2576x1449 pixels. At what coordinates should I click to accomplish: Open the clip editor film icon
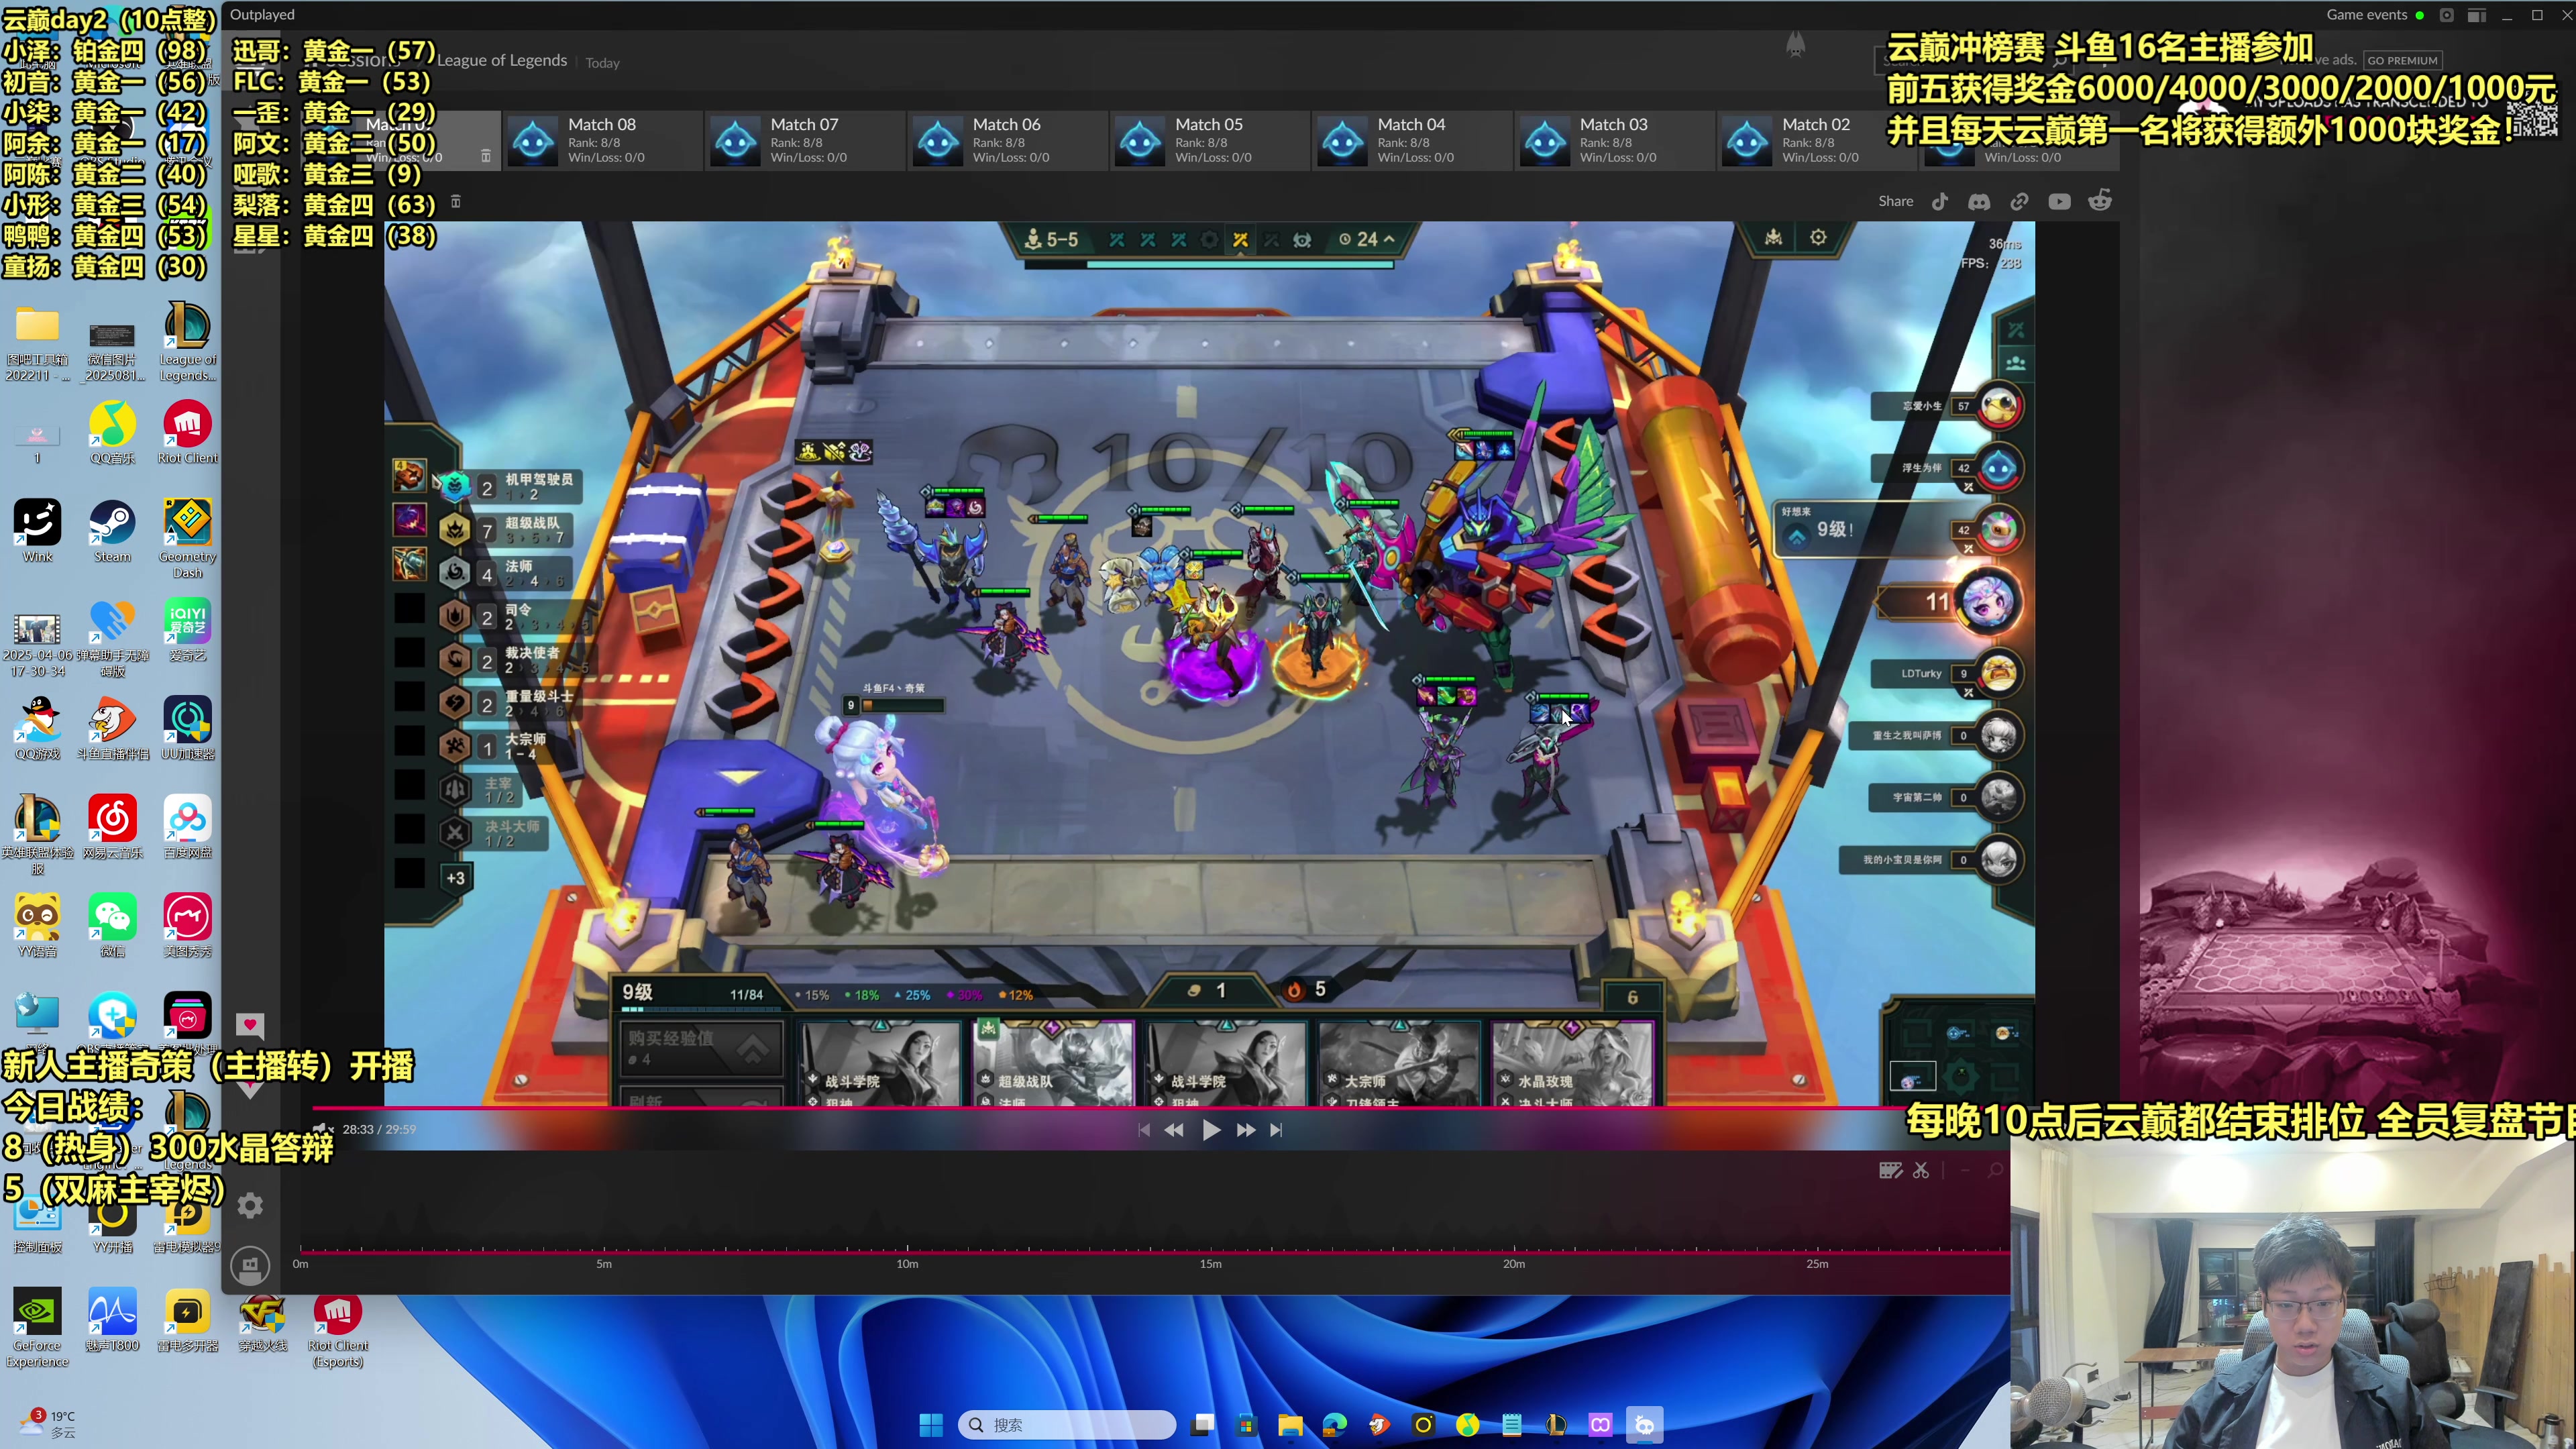(x=1890, y=1170)
